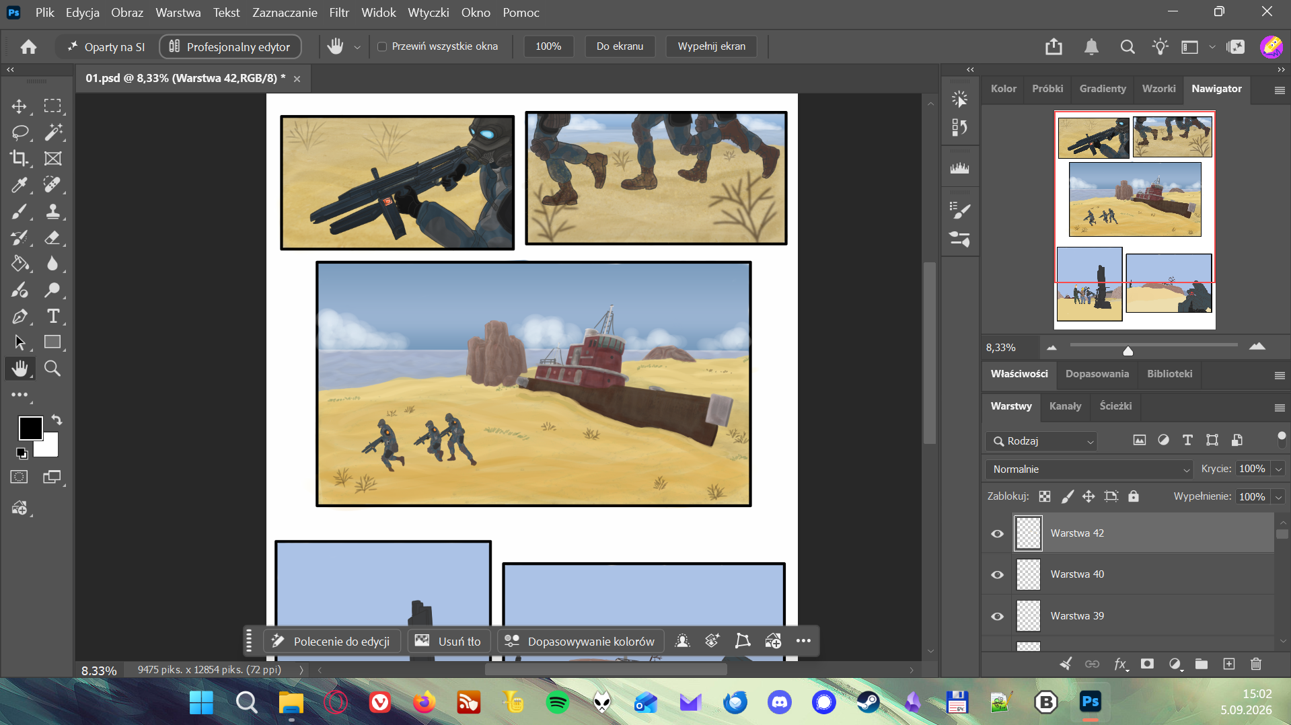The height and width of the screenshot is (725, 1291).
Task: Hide the Warstwa 40 layer
Action: click(997, 574)
